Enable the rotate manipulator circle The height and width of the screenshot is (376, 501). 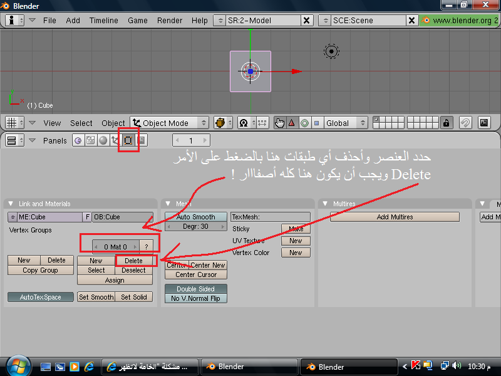304,123
